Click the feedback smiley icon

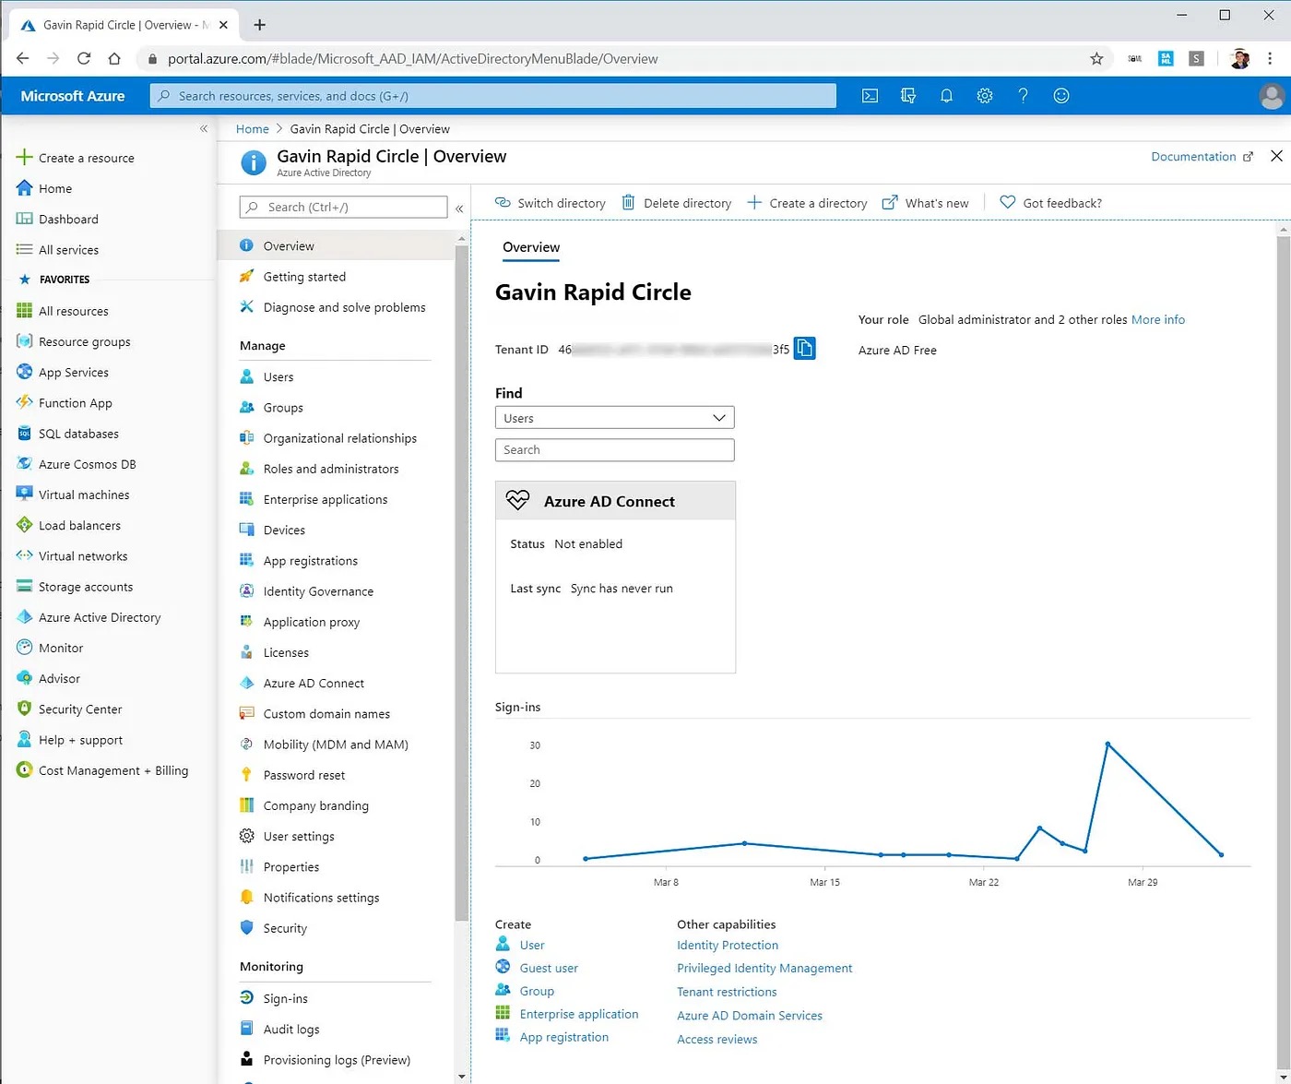coord(1061,96)
